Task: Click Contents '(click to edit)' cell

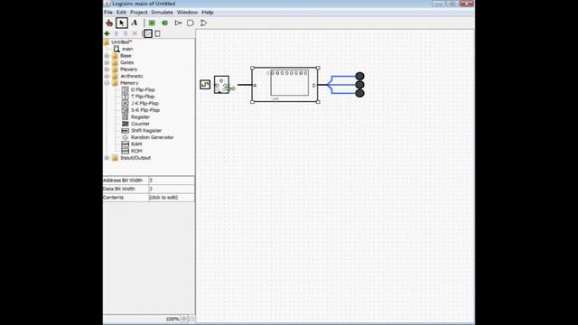Action: [172, 198]
